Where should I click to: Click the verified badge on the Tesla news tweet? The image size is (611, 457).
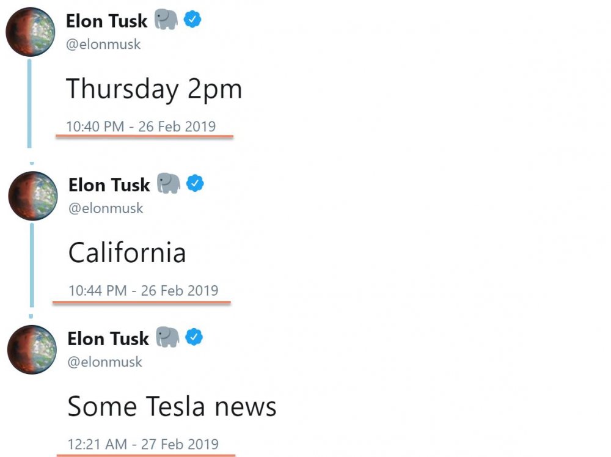pyautogui.click(x=194, y=337)
